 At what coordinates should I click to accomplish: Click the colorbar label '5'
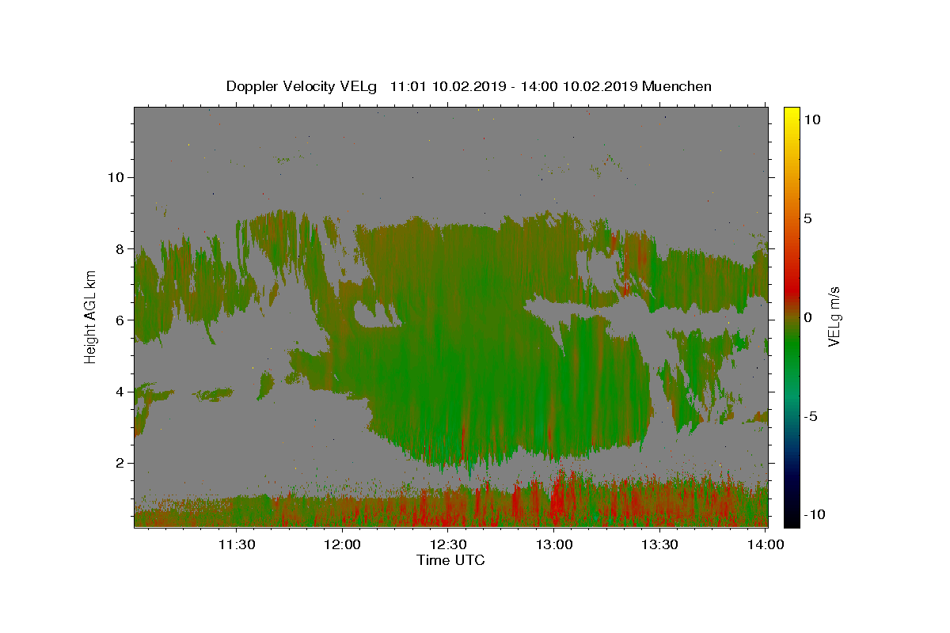click(x=807, y=218)
